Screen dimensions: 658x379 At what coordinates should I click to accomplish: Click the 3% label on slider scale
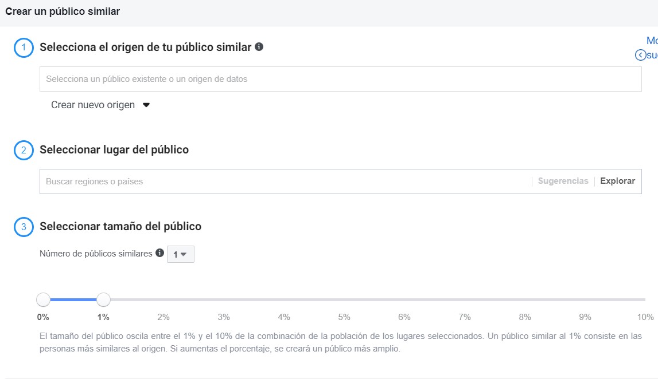[224, 317]
